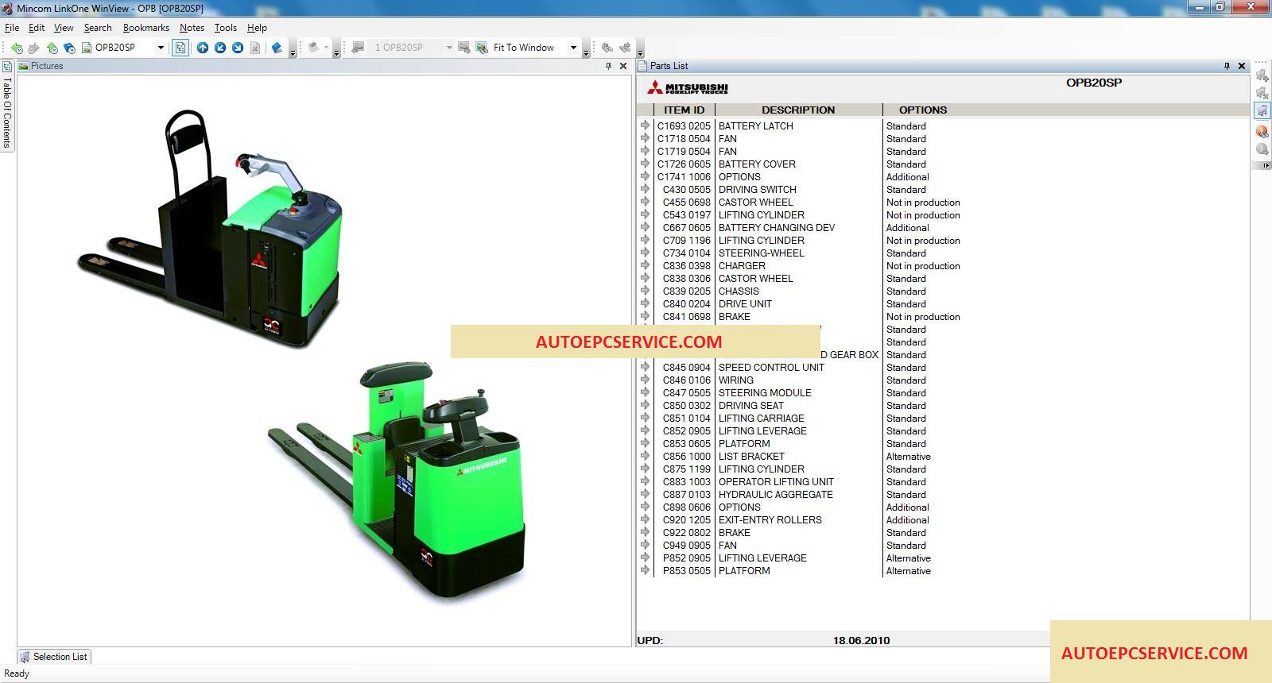The image size is (1272, 683).
Task: Click the remove-from-cart icon in right sidebar
Action: pos(1262,93)
